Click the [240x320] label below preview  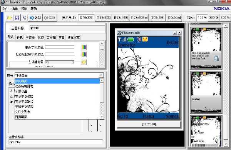149,124
